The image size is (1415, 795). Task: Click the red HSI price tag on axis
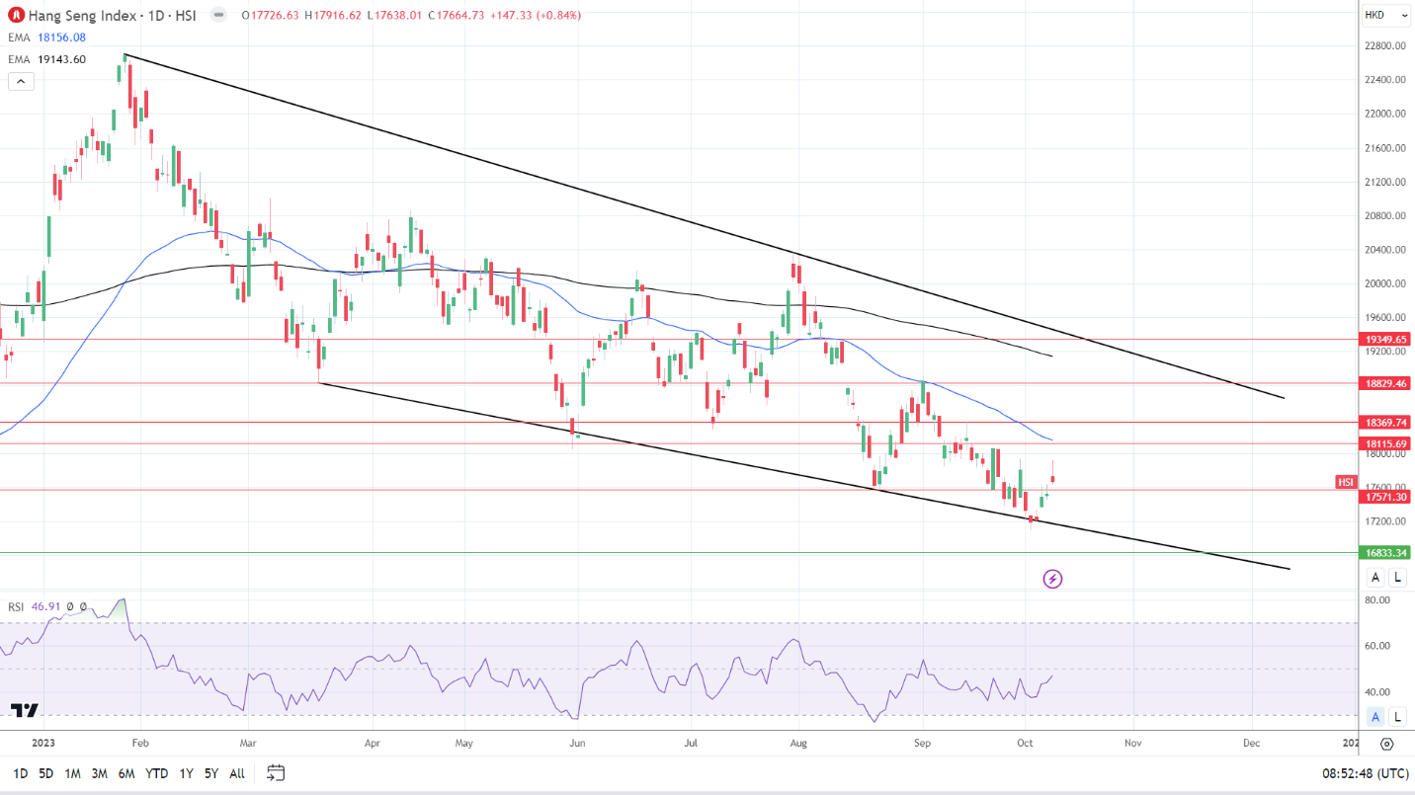click(1346, 482)
